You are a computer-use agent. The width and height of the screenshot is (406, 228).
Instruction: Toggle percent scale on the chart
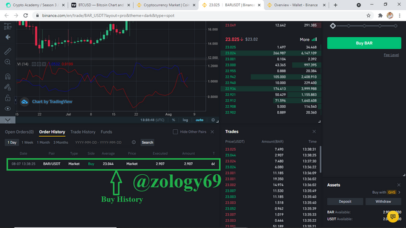(173, 120)
